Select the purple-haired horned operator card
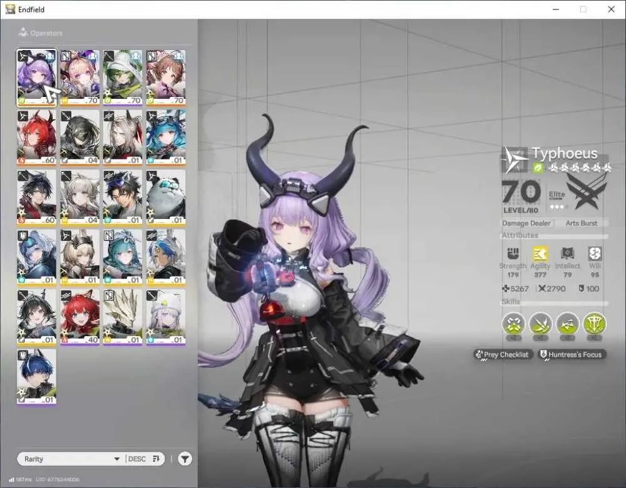Image resolution: width=626 pixels, height=488 pixels. click(36, 78)
